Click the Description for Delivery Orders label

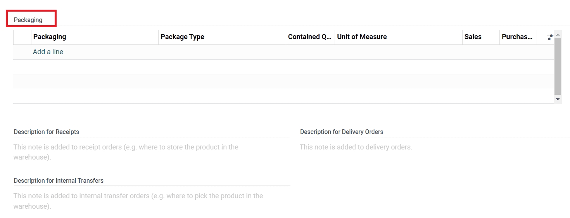coord(342,132)
